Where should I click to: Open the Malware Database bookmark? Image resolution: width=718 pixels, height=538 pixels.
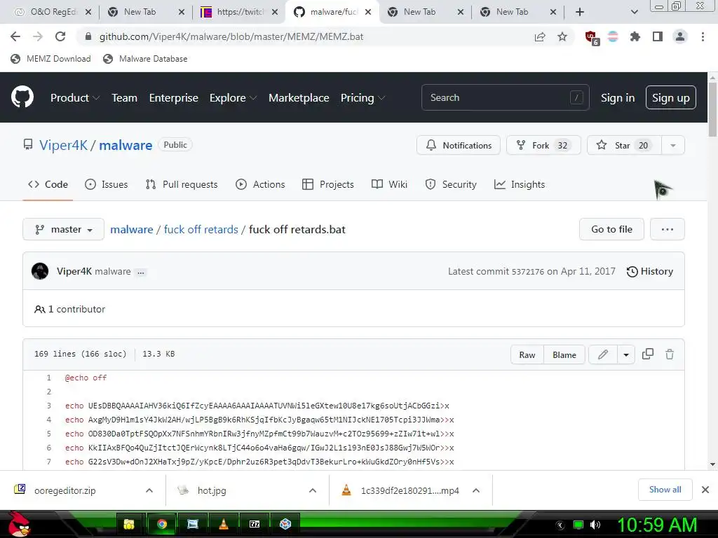tap(145, 59)
